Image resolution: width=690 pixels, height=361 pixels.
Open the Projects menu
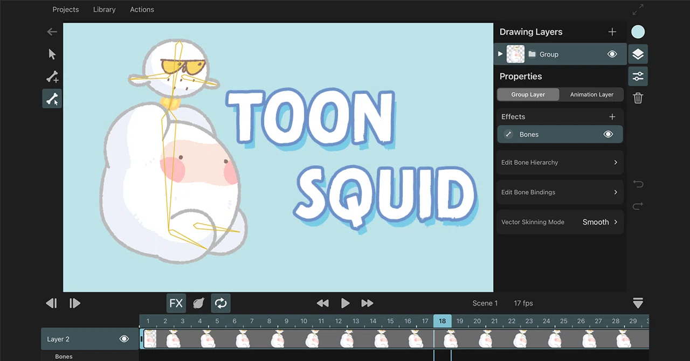point(66,10)
